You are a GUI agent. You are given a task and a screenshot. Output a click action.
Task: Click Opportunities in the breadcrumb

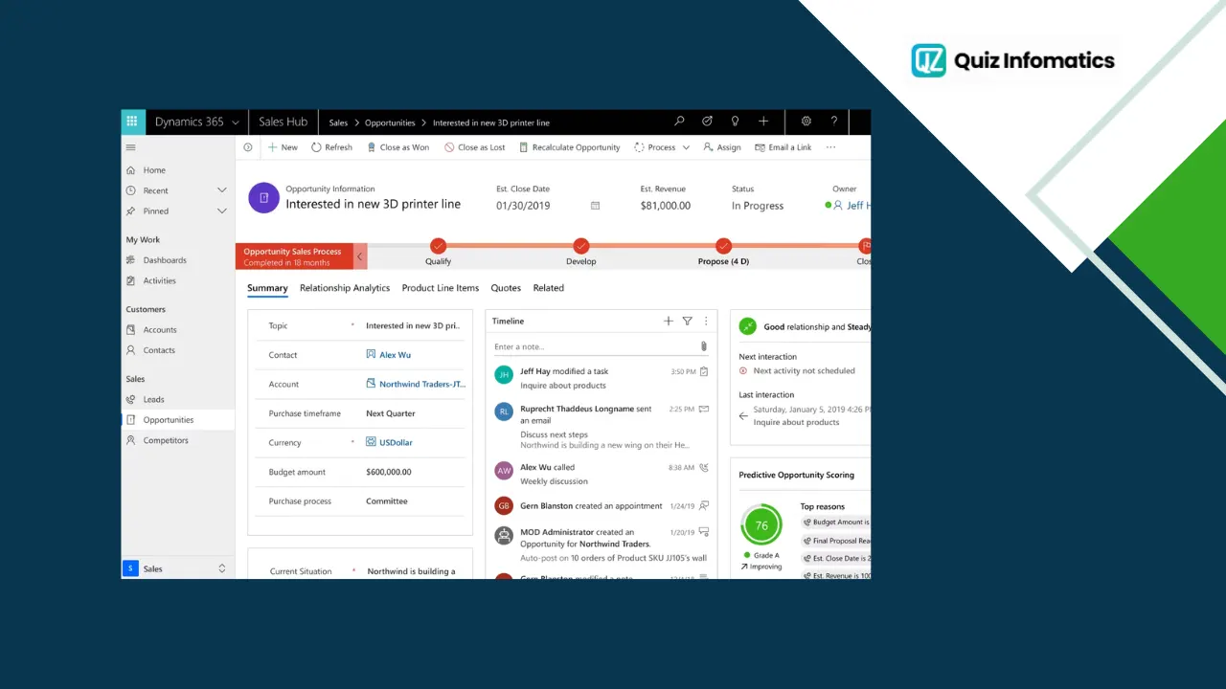390,122
